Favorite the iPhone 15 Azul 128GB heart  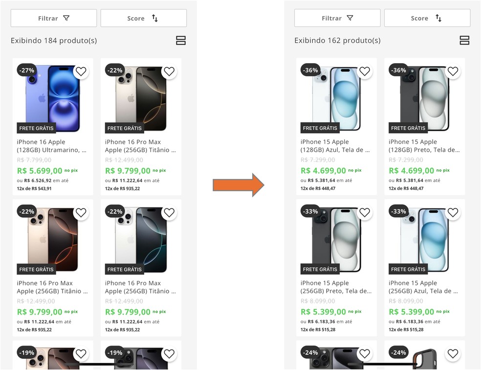click(364, 71)
